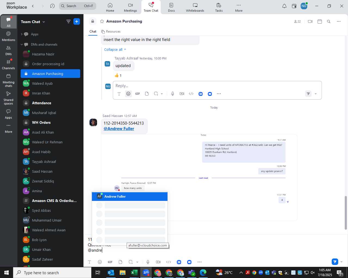This screenshot has width=348, height=278.
Task: Open Channels sidebar section
Action: pos(8,64)
